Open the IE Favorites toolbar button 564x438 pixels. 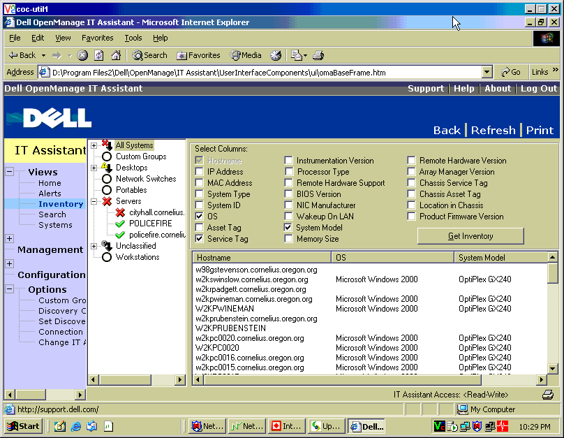(x=198, y=55)
